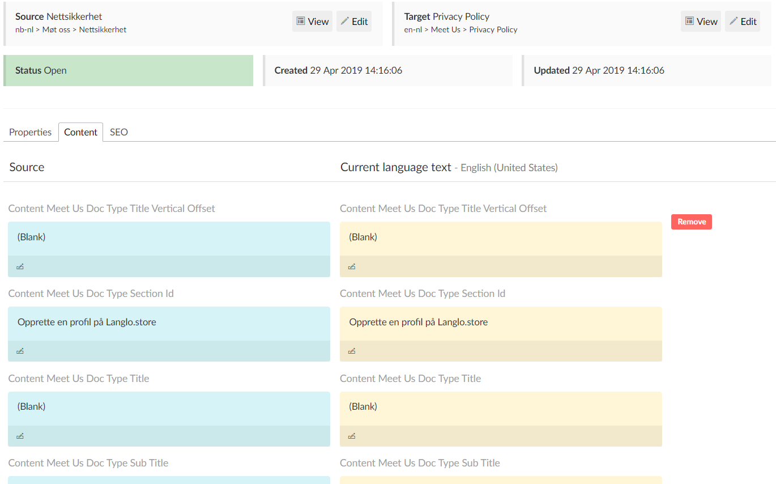
Task: Click edit icon under target Title Vertical Offset
Action: [352, 266]
